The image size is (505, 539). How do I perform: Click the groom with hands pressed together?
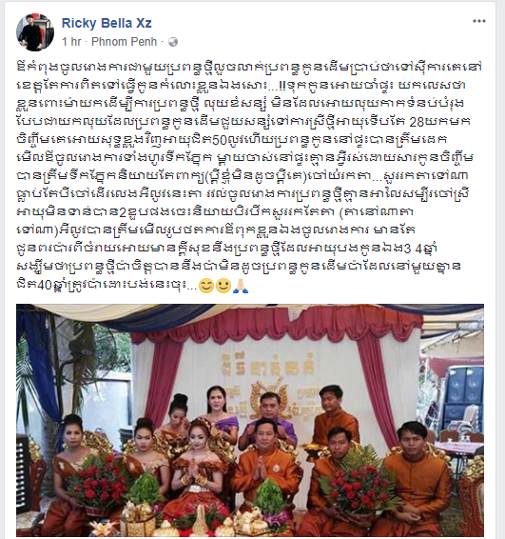pos(263,471)
